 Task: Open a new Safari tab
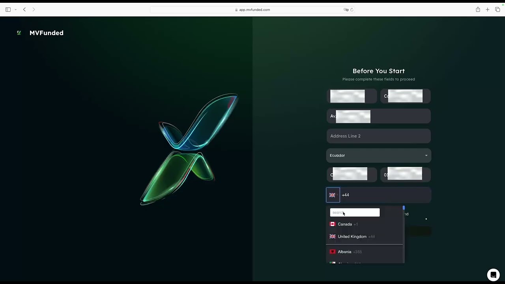click(488, 9)
